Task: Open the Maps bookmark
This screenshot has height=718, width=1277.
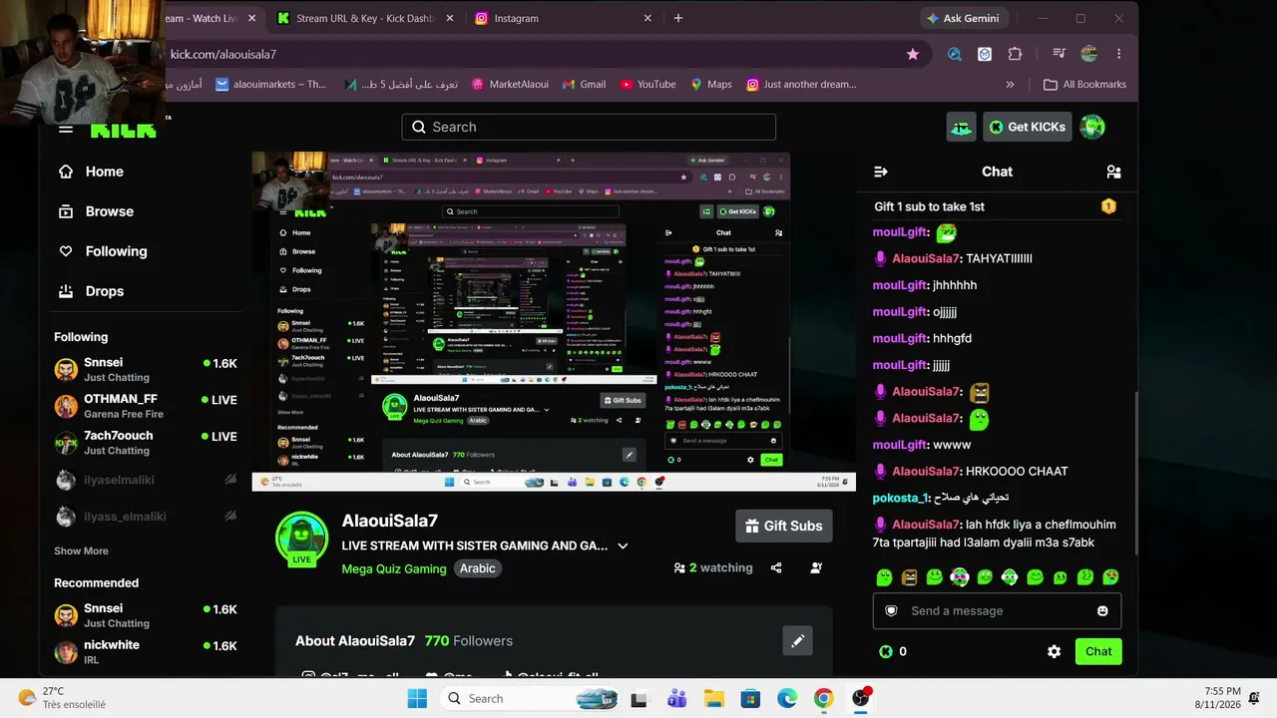Action: click(711, 85)
